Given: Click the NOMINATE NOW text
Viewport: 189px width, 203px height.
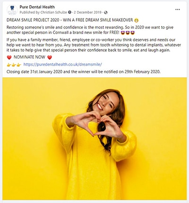Looking at the screenshot, I should [x=29, y=57].
